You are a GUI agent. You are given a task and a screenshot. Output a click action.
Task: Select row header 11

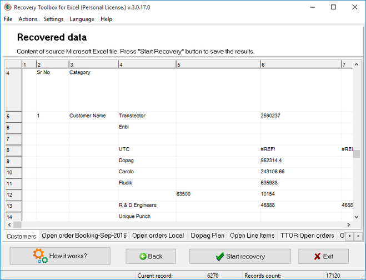coord(13,184)
